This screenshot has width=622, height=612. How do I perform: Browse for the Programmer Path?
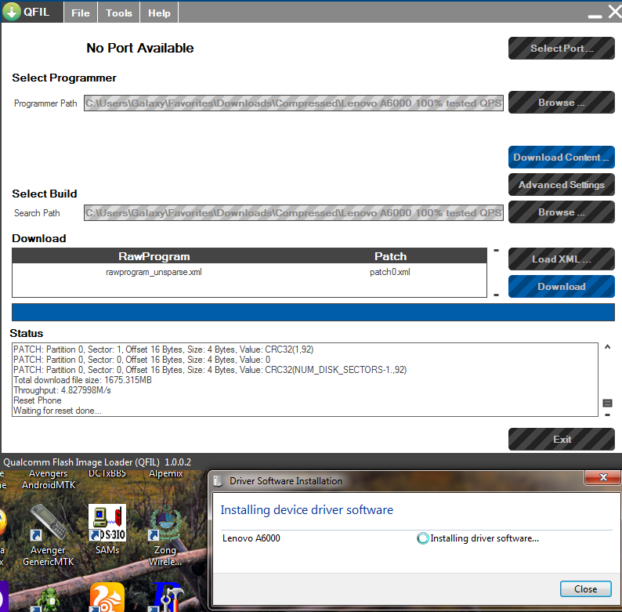pyautogui.click(x=562, y=103)
